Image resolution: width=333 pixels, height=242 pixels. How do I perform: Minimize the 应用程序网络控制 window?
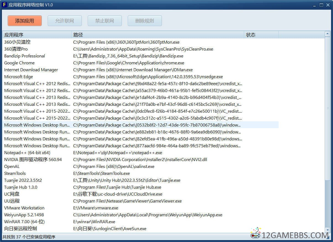[x=314, y=5]
